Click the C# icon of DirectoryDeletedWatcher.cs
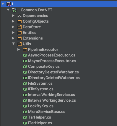This screenshot has width=117, height=126. 25,73
